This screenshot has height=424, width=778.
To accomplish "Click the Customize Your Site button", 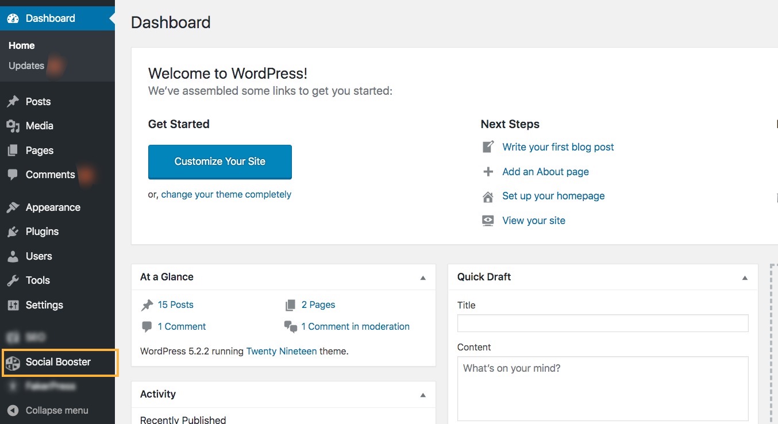I will 220,161.
